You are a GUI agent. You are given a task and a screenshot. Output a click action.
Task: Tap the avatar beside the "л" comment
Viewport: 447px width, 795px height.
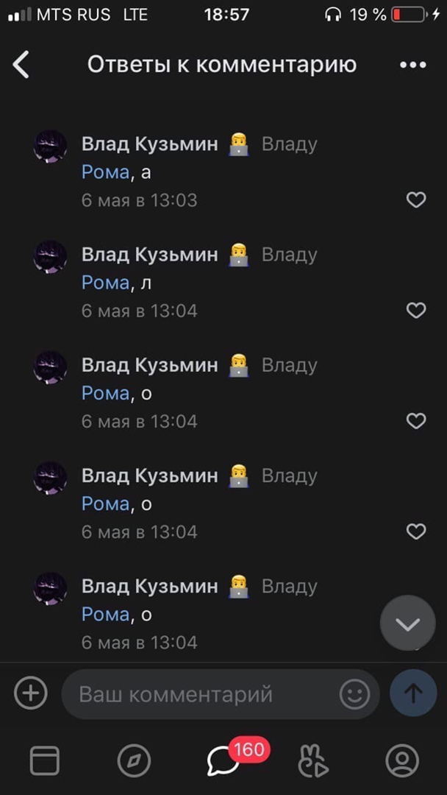pyautogui.click(x=51, y=257)
